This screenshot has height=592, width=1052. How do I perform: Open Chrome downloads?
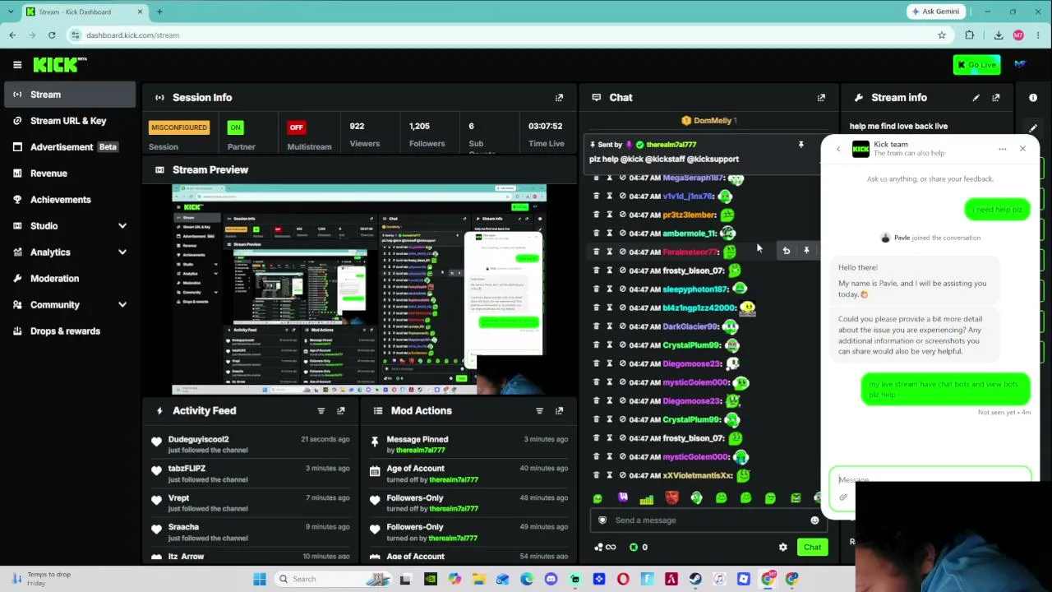[999, 35]
